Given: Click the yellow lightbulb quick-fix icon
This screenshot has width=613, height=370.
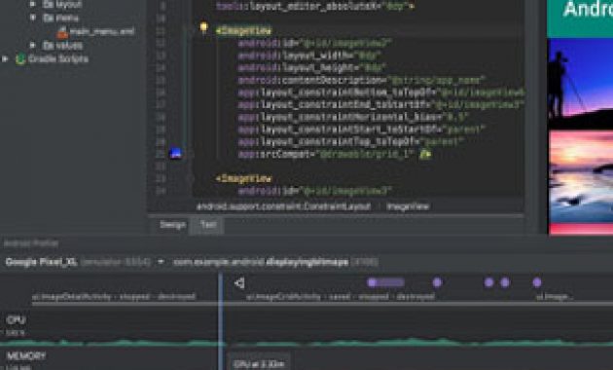Looking at the screenshot, I should click(x=203, y=27).
